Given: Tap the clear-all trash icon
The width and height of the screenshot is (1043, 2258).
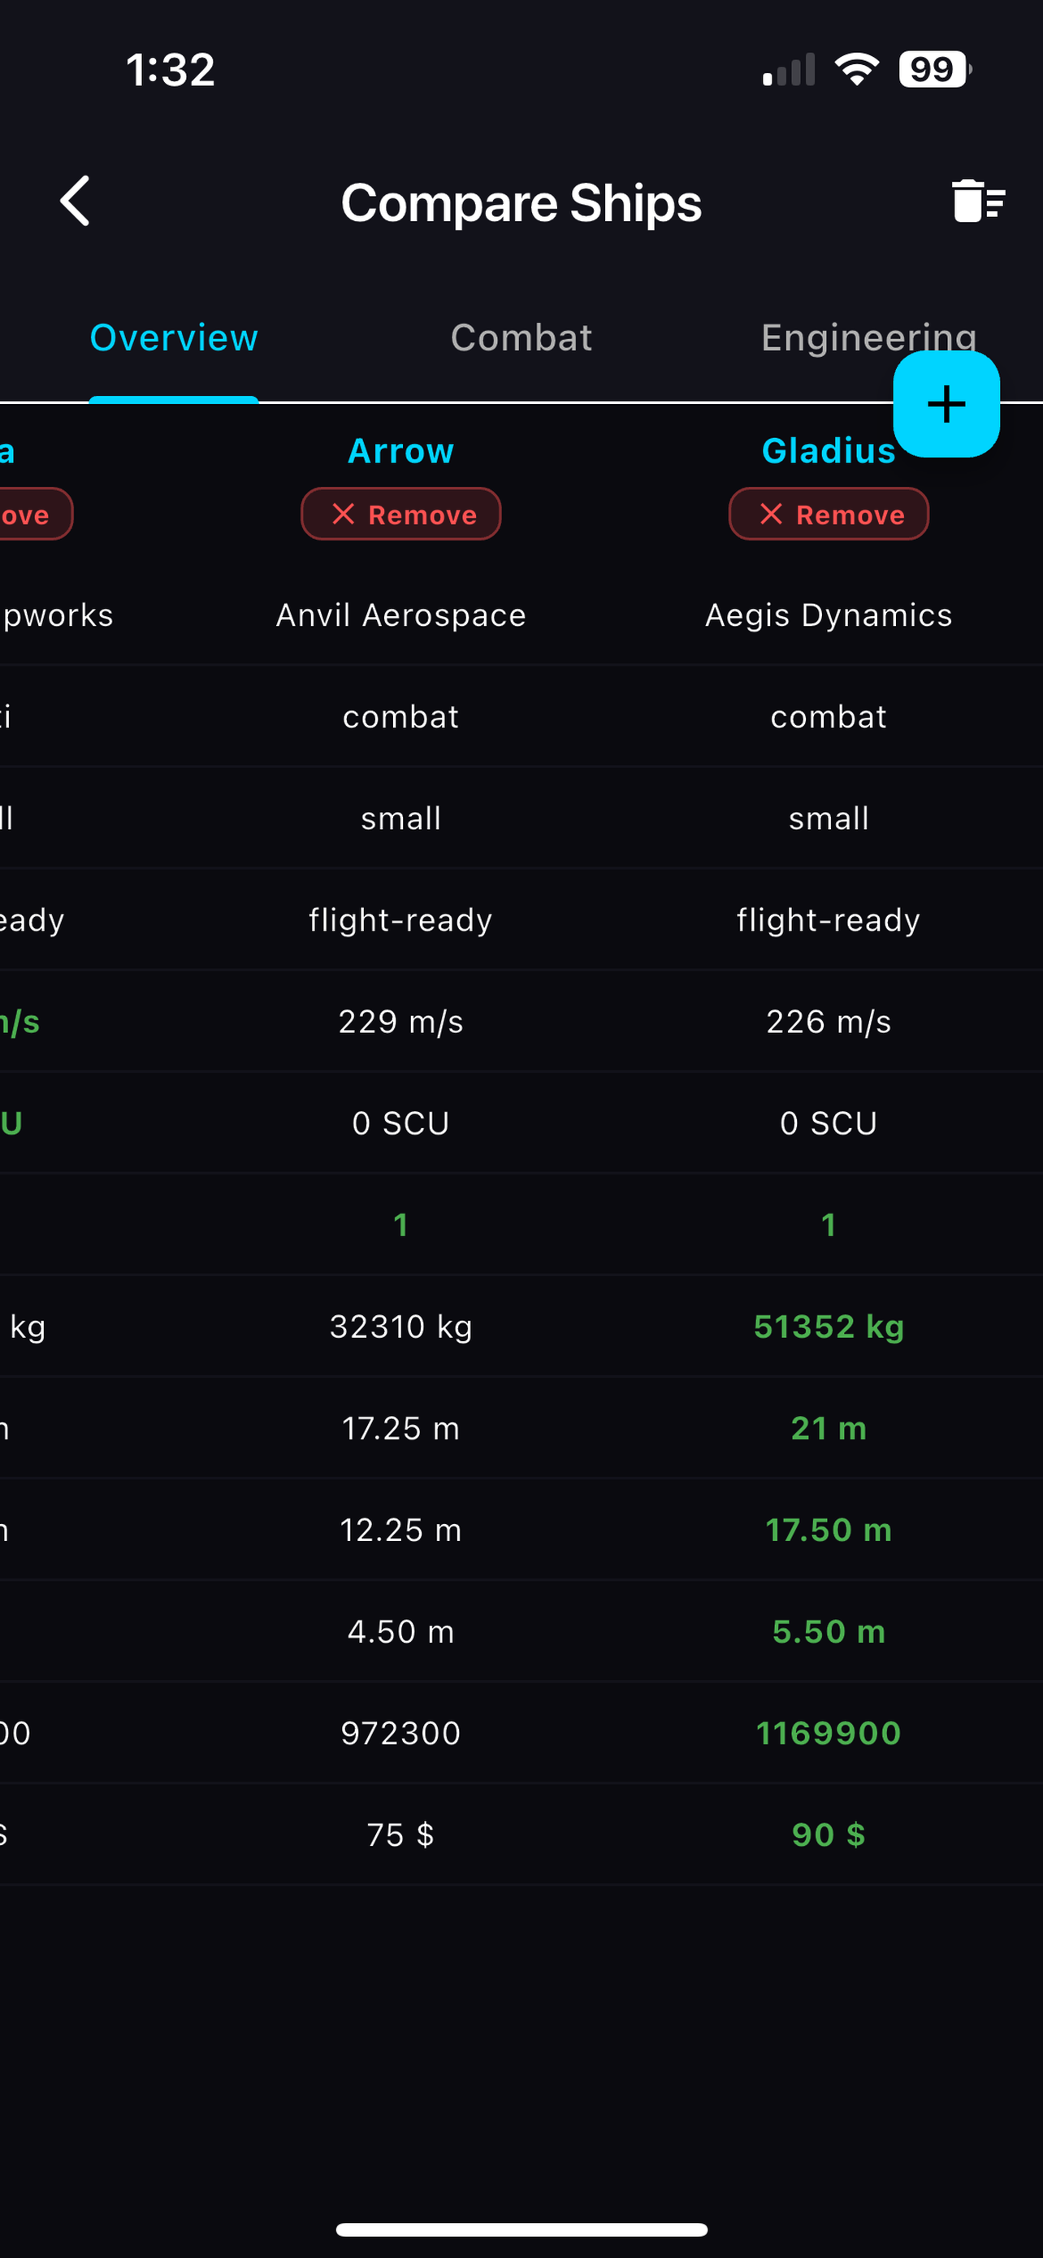Looking at the screenshot, I should point(978,201).
